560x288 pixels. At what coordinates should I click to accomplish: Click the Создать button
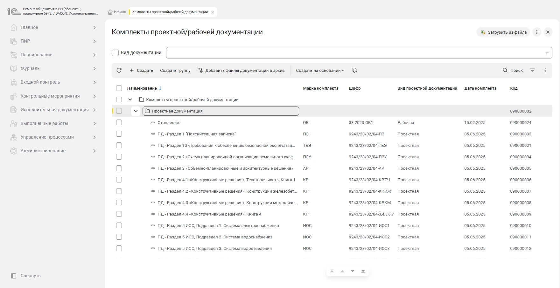141,70
